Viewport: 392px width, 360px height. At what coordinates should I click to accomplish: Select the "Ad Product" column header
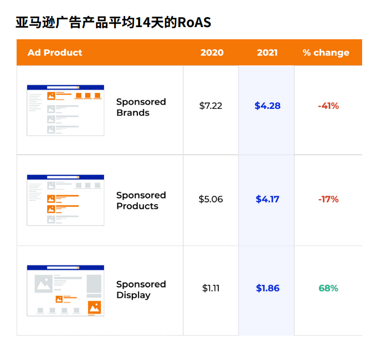[55, 53]
